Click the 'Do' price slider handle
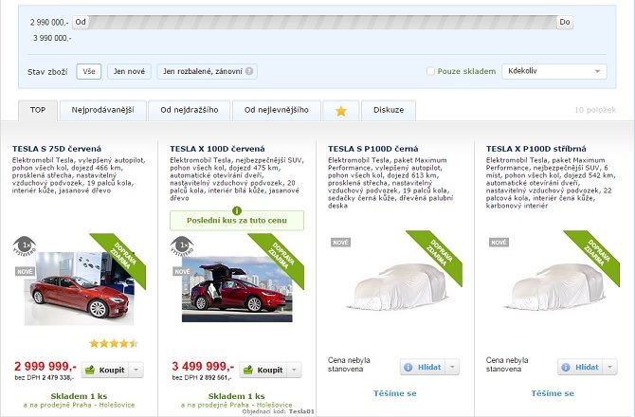The width and height of the screenshot is (635, 417). pos(565,21)
